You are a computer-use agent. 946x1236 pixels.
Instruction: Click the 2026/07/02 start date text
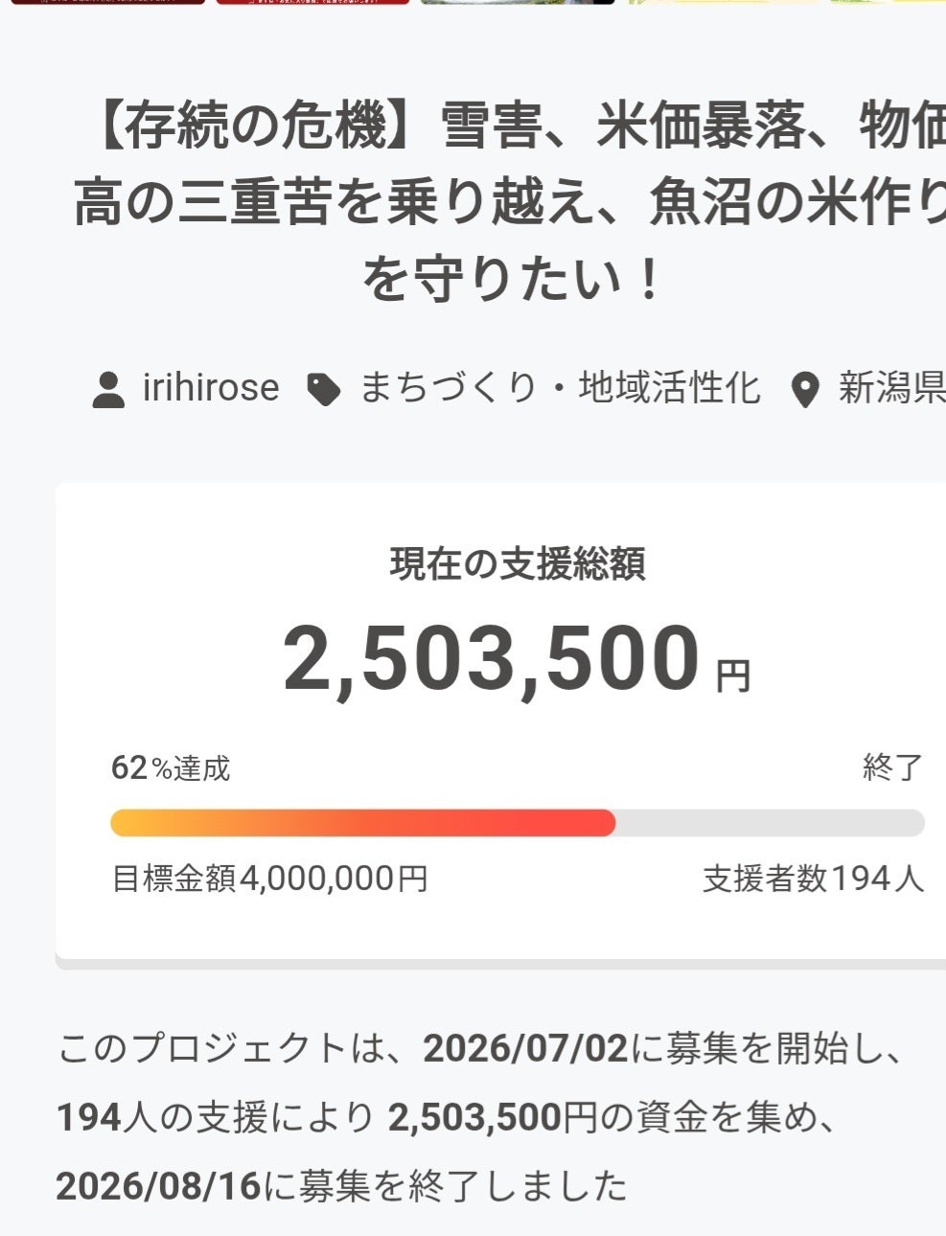coord(525,1048)
